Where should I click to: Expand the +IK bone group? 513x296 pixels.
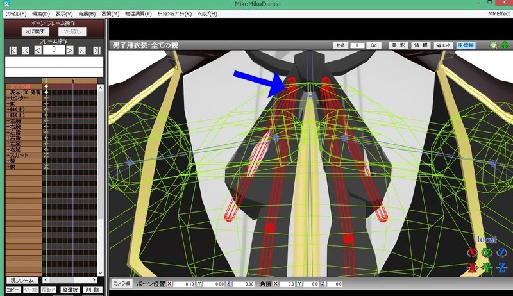pos(11,104)
